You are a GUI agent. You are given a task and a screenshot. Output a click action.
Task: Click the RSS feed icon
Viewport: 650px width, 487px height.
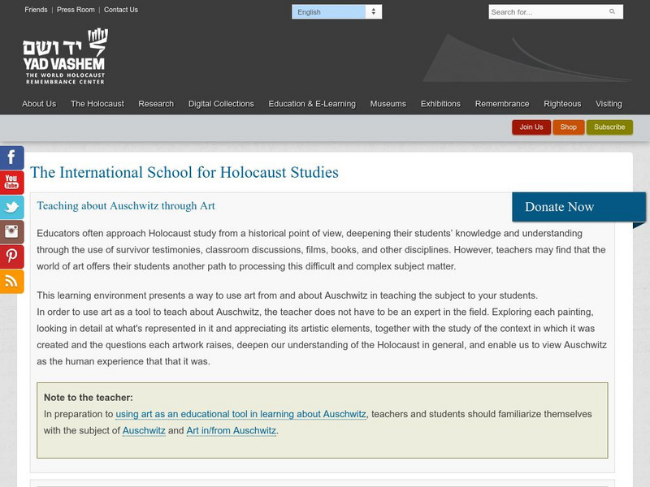tap(11, 281)
